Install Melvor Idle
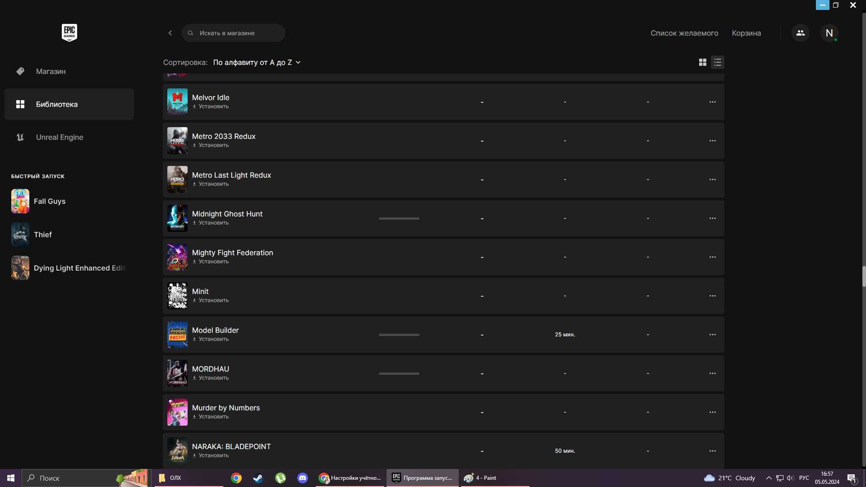 pos(211,107)
